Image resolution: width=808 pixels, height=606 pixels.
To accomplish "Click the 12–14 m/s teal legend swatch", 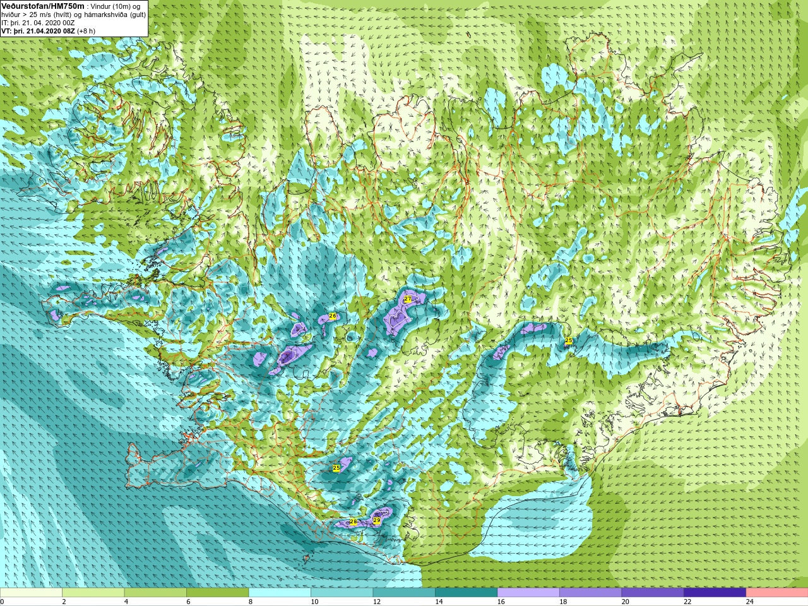I will (404, 593).
